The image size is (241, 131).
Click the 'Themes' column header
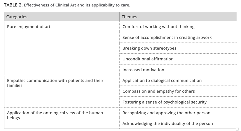tap(129, 17)
